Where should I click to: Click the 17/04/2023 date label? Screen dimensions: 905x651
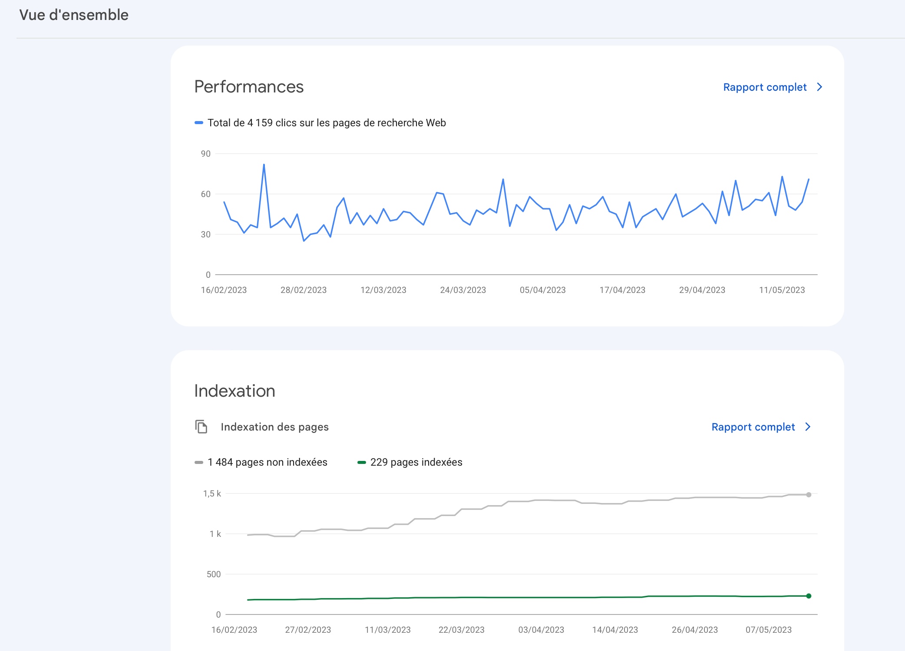[622, 290]
